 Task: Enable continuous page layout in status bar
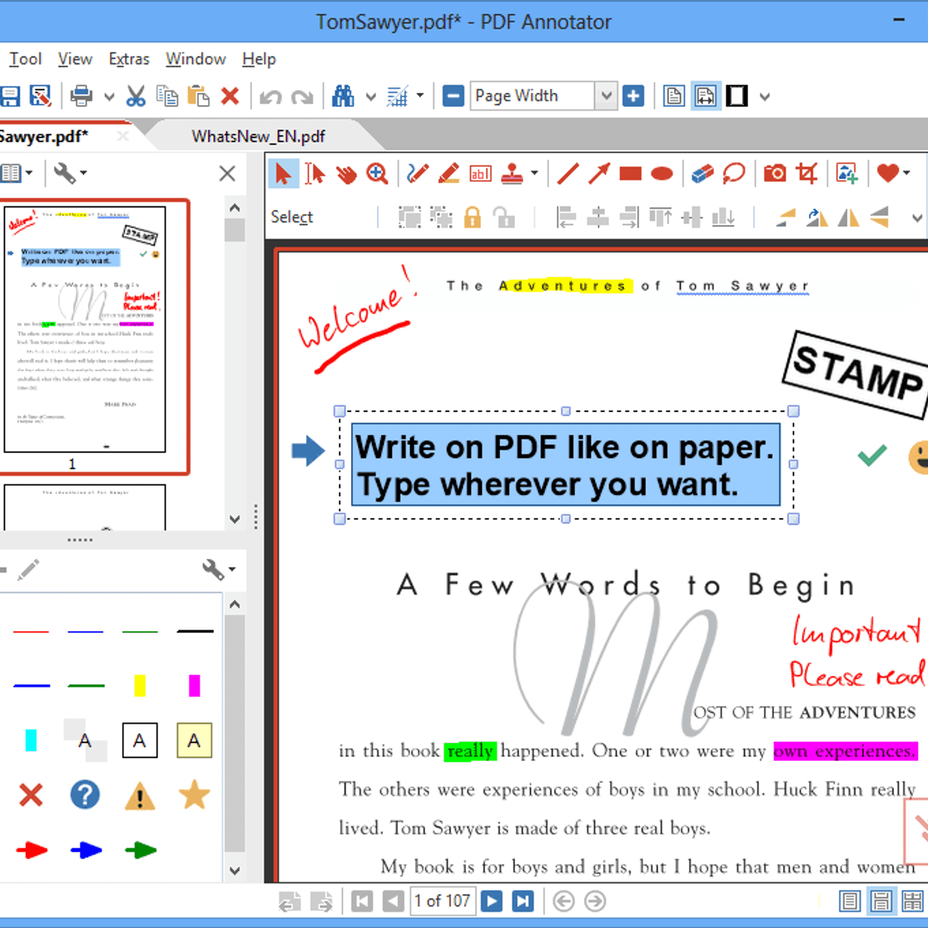point(880,901)
